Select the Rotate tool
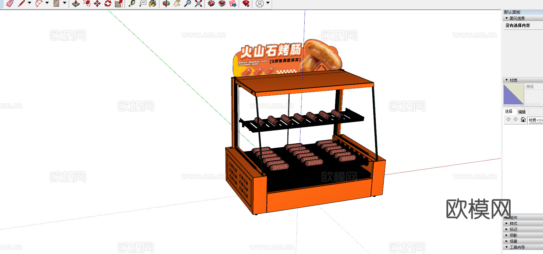This screenshot has height=254, width=543. (x=108, y=3)
